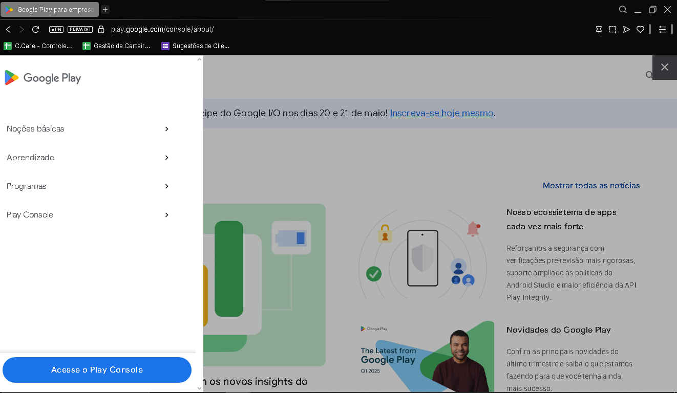Click chevron next to Programas
The image size is (677, 393).
(x=166, y=186)
